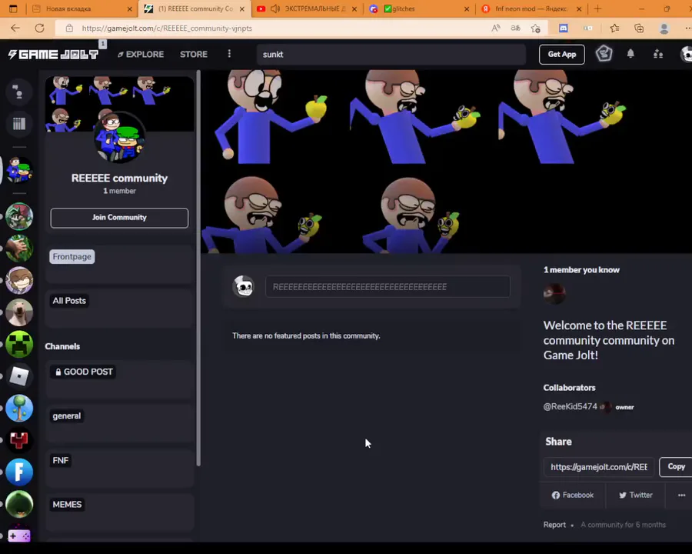This screenshot has width=692, height=554.
Task: Share the community on Facebook
Action: [572, 496]
